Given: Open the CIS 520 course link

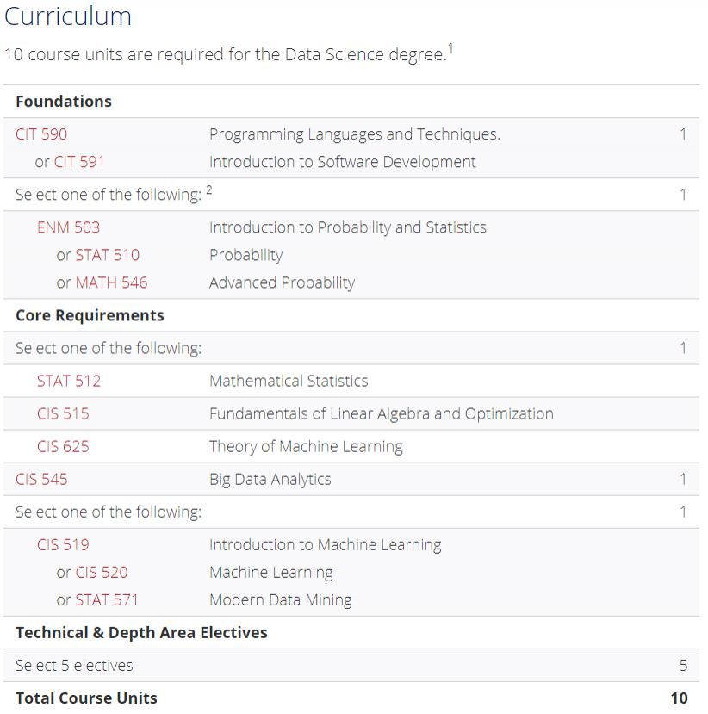Looking at the screenshot, I should [102, 572].
